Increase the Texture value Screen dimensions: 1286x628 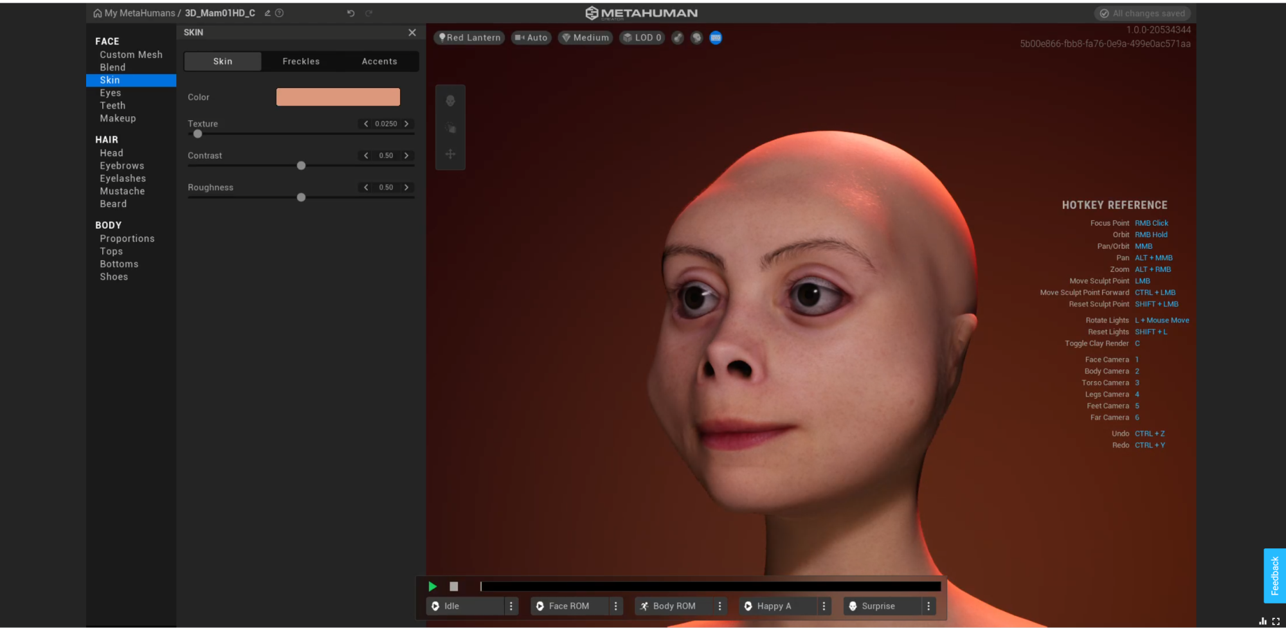(406, 124)
